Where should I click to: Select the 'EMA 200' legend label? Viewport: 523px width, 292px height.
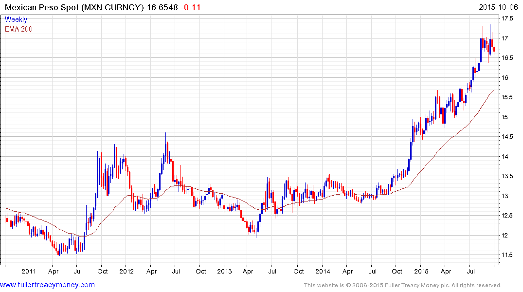(x=18, y=29)
